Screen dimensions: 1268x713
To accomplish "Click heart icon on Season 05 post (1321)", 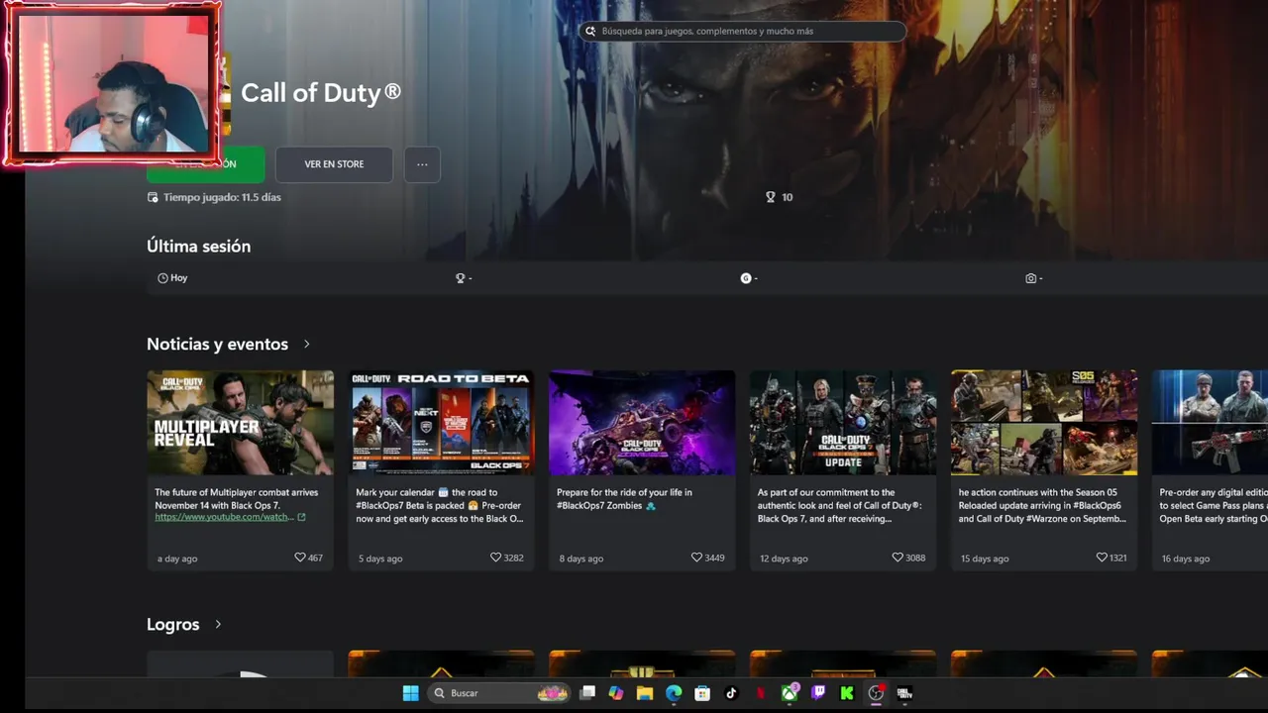I will tap(1102, 558).
